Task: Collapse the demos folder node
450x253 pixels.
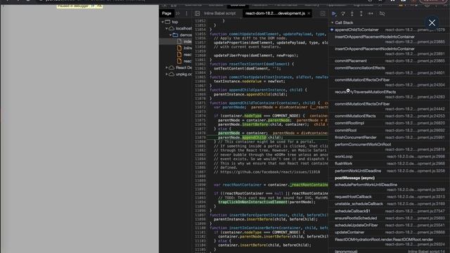Action: [170, 35]
